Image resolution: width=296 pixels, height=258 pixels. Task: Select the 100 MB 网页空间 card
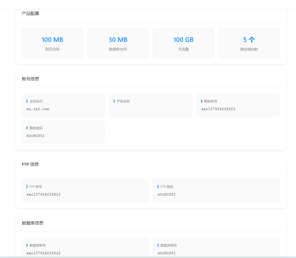[52, 43]
